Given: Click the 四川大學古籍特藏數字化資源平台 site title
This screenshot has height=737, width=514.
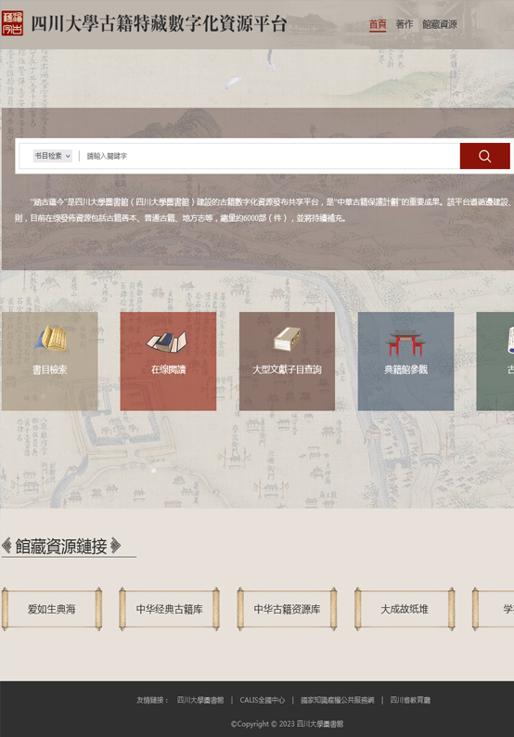Looking at the screenshot, I should pyautogui.click(x=159, y=23).
